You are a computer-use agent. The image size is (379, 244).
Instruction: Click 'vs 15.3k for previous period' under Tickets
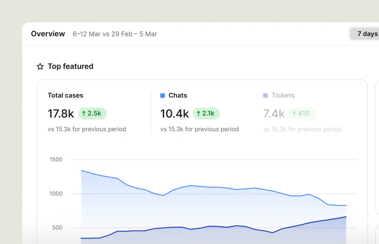point(302,129)
